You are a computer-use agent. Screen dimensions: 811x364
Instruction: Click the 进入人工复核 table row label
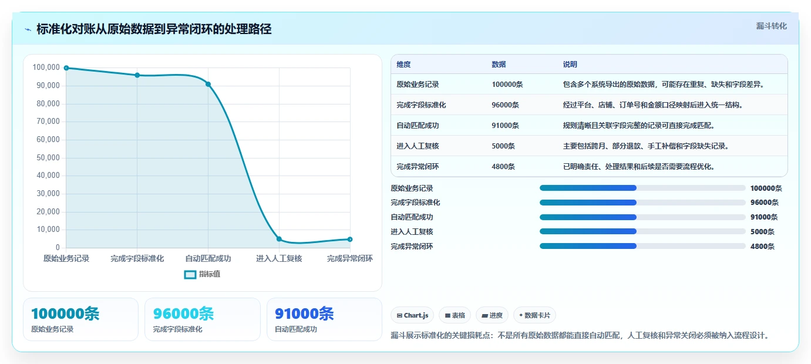coord(418,146)
